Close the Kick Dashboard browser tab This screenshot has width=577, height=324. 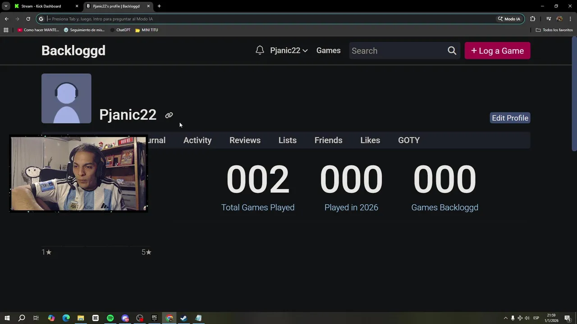pyautogui.click(x=77, y=6)
